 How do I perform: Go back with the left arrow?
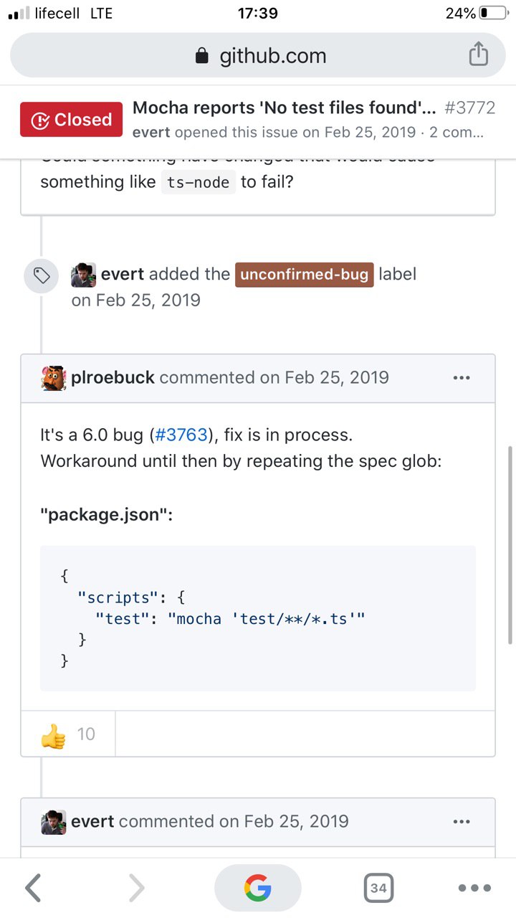[33, 889]
